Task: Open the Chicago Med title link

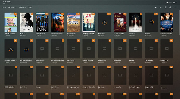Action: (x=149, y=60)
